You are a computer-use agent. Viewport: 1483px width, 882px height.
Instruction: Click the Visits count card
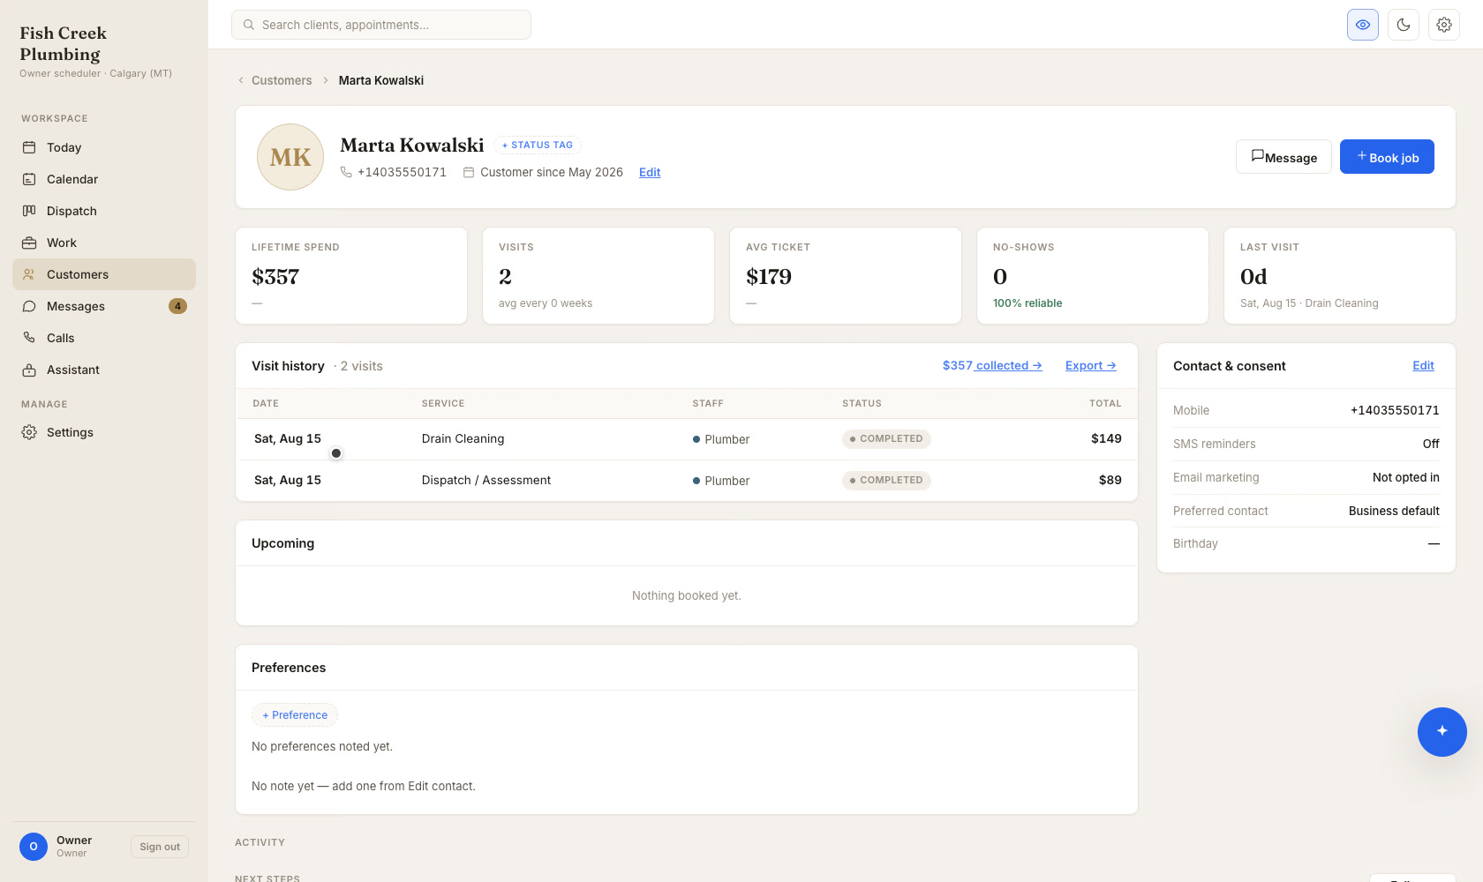point(598,276)
